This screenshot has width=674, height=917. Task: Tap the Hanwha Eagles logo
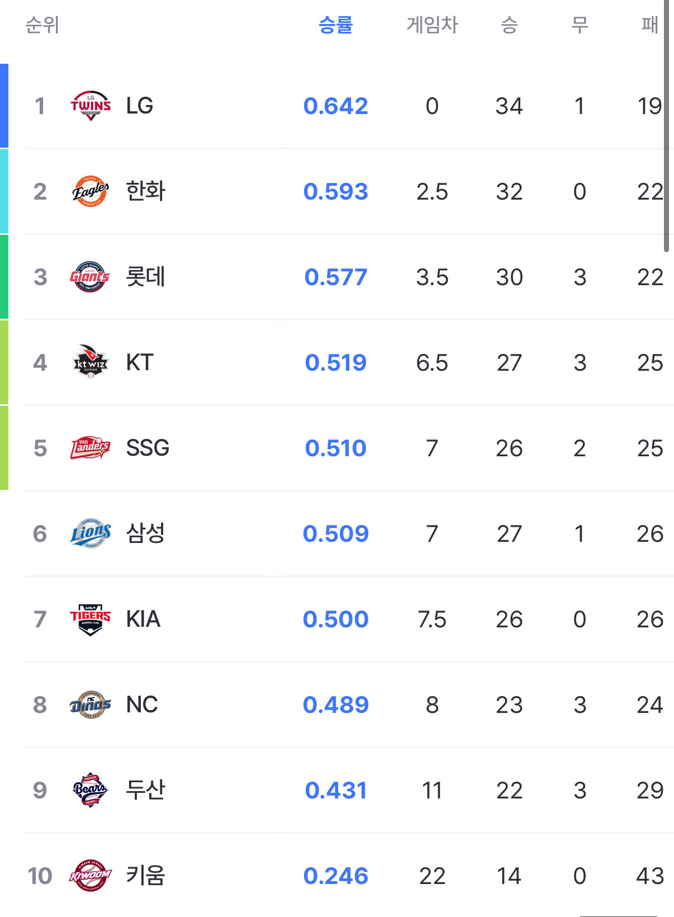point(91,192)
